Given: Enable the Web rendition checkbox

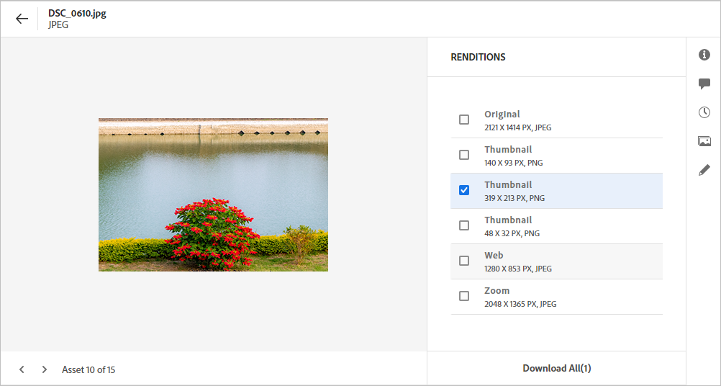Looking at the screenshot, I should tap(464, 261).
